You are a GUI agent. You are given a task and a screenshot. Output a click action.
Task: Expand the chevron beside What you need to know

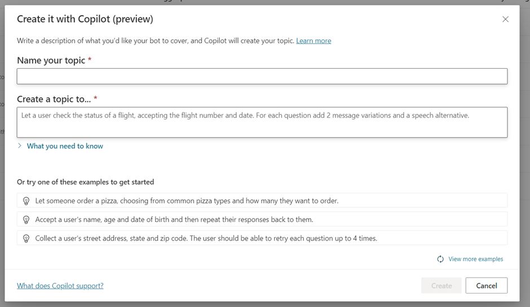pos(20,146)
